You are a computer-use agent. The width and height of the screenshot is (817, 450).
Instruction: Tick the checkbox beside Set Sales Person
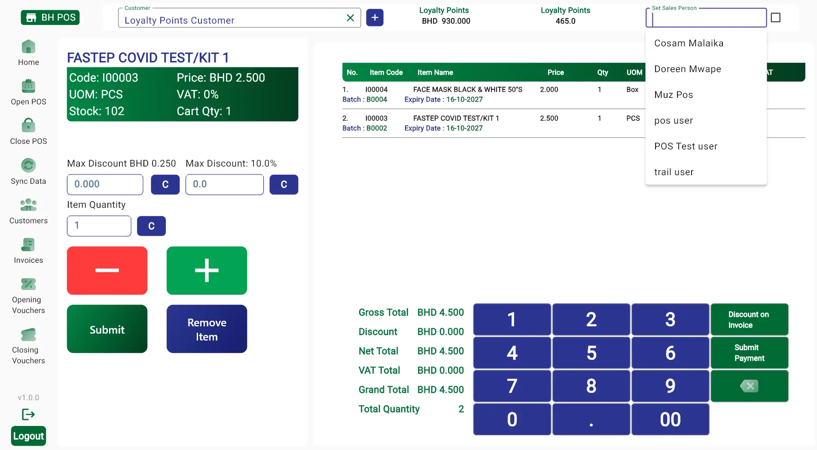tap(775, 18)
